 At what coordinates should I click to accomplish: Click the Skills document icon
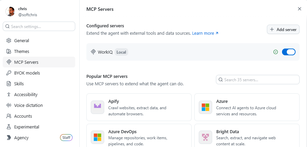coord(9,84)
